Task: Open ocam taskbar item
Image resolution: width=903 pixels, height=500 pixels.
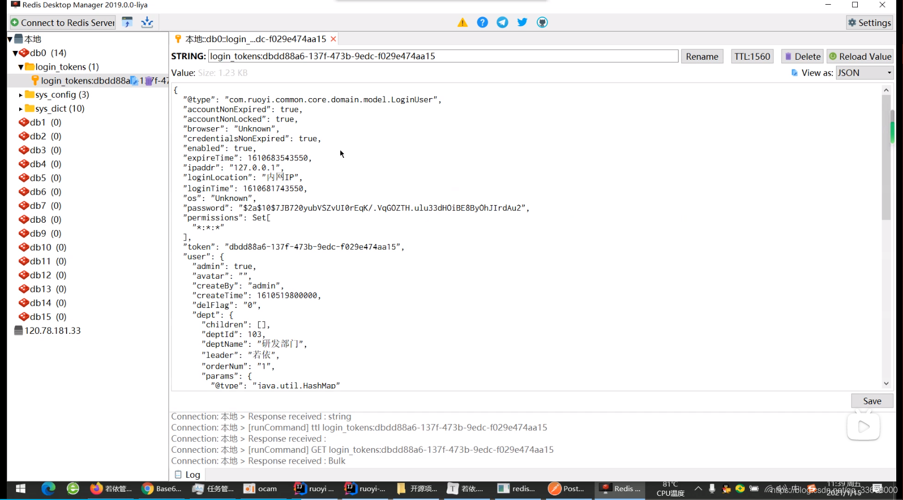Action: click(261, 489)
